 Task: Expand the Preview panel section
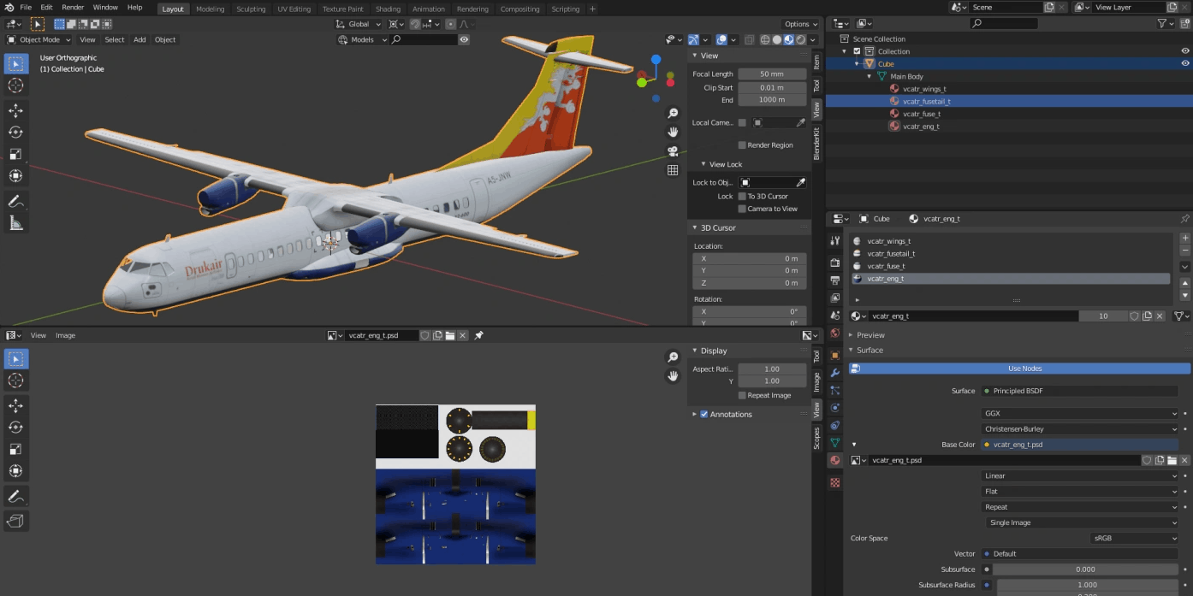pyautogui.click(x=870, y=335)
